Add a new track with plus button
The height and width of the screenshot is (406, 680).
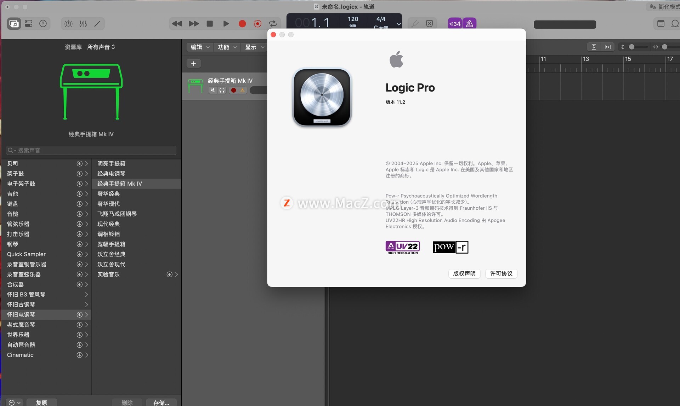(x=193, y=64)
